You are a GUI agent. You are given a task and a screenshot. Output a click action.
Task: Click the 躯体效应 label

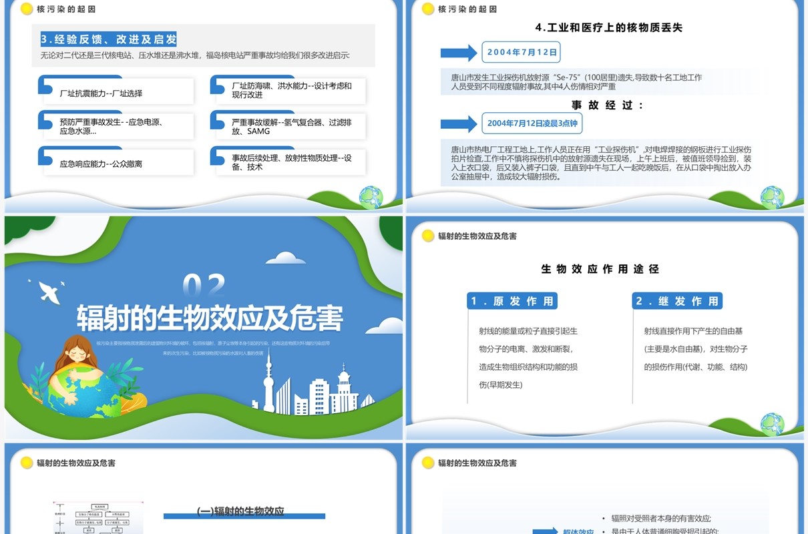pos(578,531)
